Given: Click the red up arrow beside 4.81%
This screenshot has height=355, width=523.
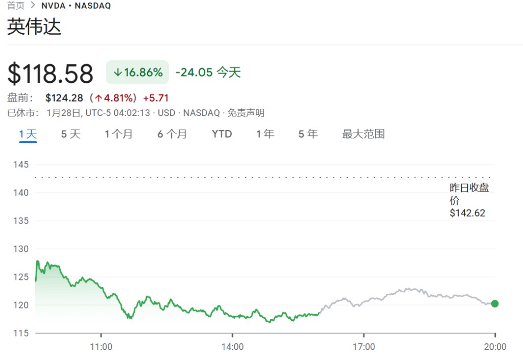Looking at the screenshot, I should pos(99,98).
